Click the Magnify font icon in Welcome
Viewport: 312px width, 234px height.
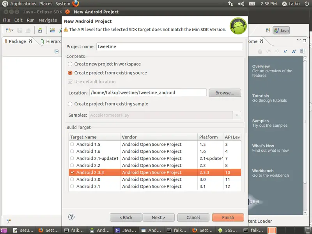pos(294,51)
